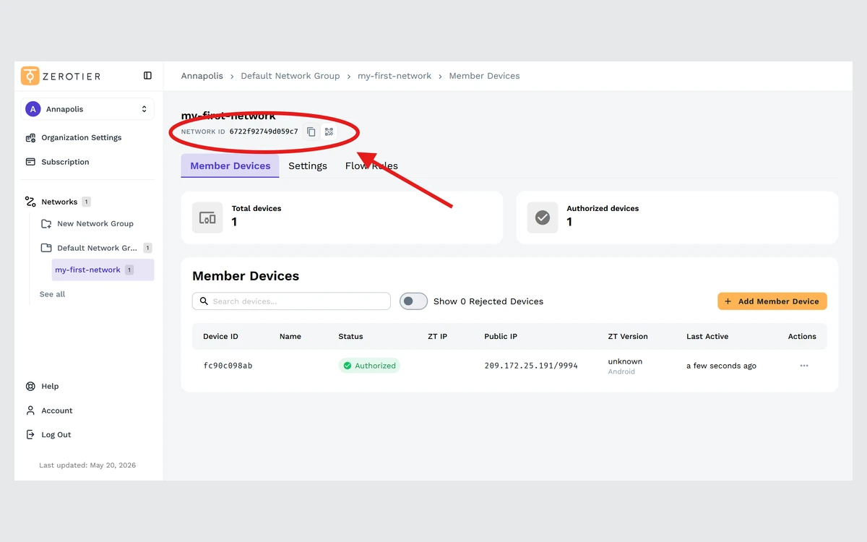Click the Authorized devices checkmark icon
Viewport: 867px width, 542px height.
[x=543, y=218]
